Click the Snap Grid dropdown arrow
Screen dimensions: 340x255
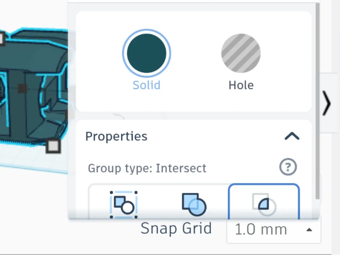coord(309,230)
